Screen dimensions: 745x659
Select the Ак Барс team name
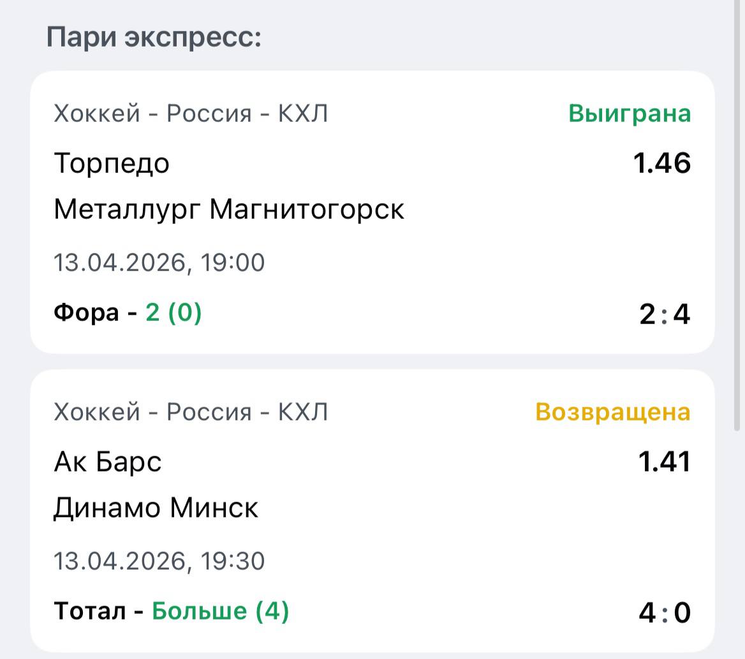click(108, 462)
